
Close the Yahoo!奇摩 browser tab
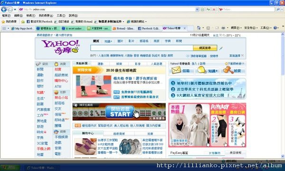(x=184, y=28)
